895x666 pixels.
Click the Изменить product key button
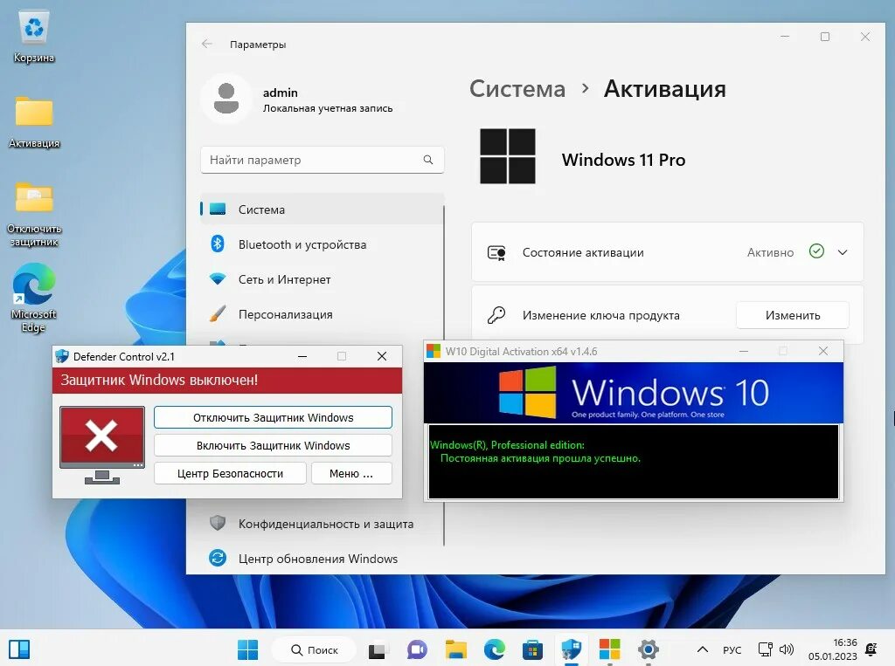tap(792, 315)
